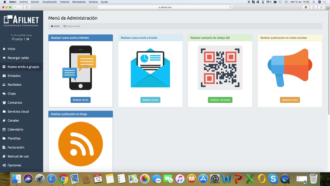
Task: Open Skype from the dock
Action: click(x=273, y=179)
